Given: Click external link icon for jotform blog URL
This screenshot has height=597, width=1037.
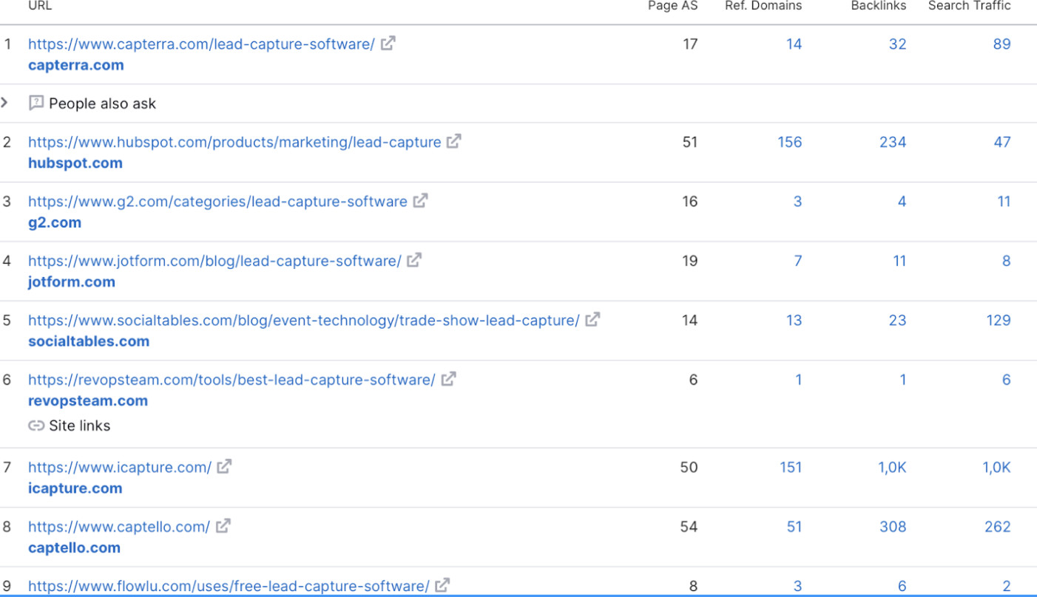Looking at the screenshot, I should 414,260.
